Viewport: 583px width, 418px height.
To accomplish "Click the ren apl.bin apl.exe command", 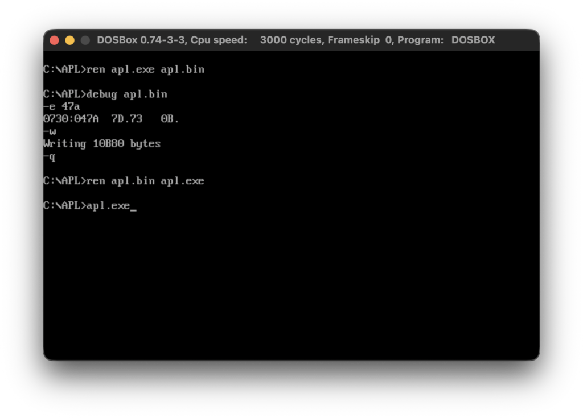I will pos(145,181).
